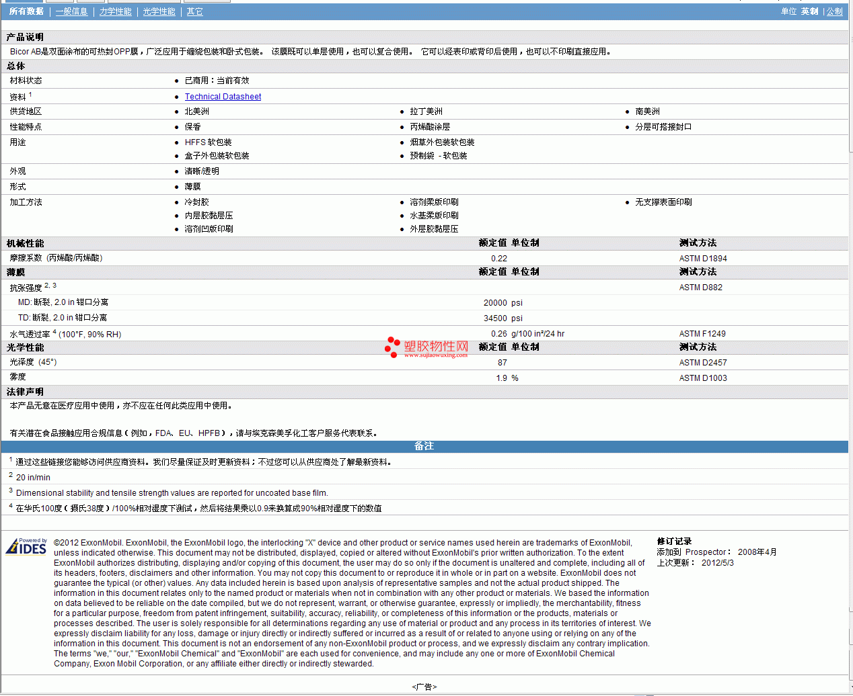This screenshot has height=696, width=853.
Task: Click the 水基柔版印刷 processing entry
Action: coord(435,216)
